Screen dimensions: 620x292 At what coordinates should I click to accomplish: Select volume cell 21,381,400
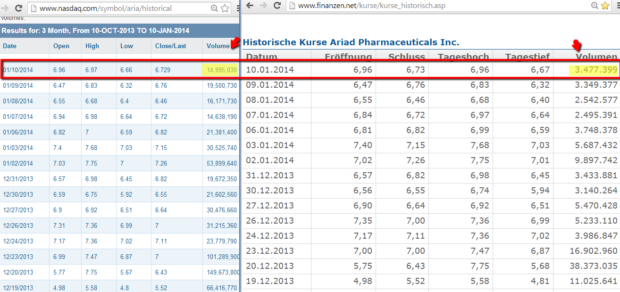pyautogui.click(x=222, y=132)
